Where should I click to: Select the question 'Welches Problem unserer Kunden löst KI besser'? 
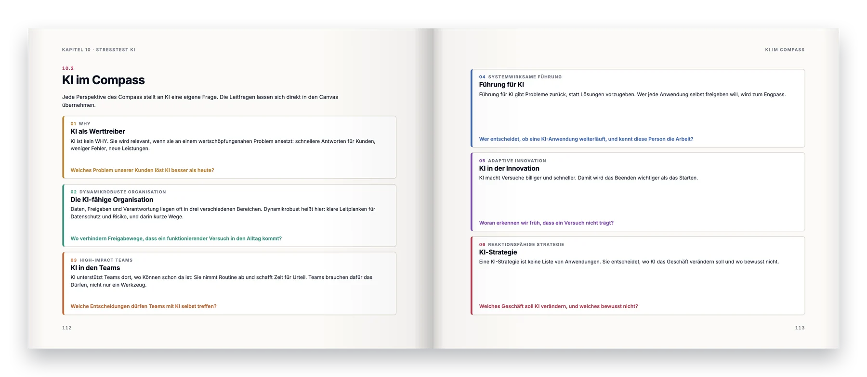143,170
